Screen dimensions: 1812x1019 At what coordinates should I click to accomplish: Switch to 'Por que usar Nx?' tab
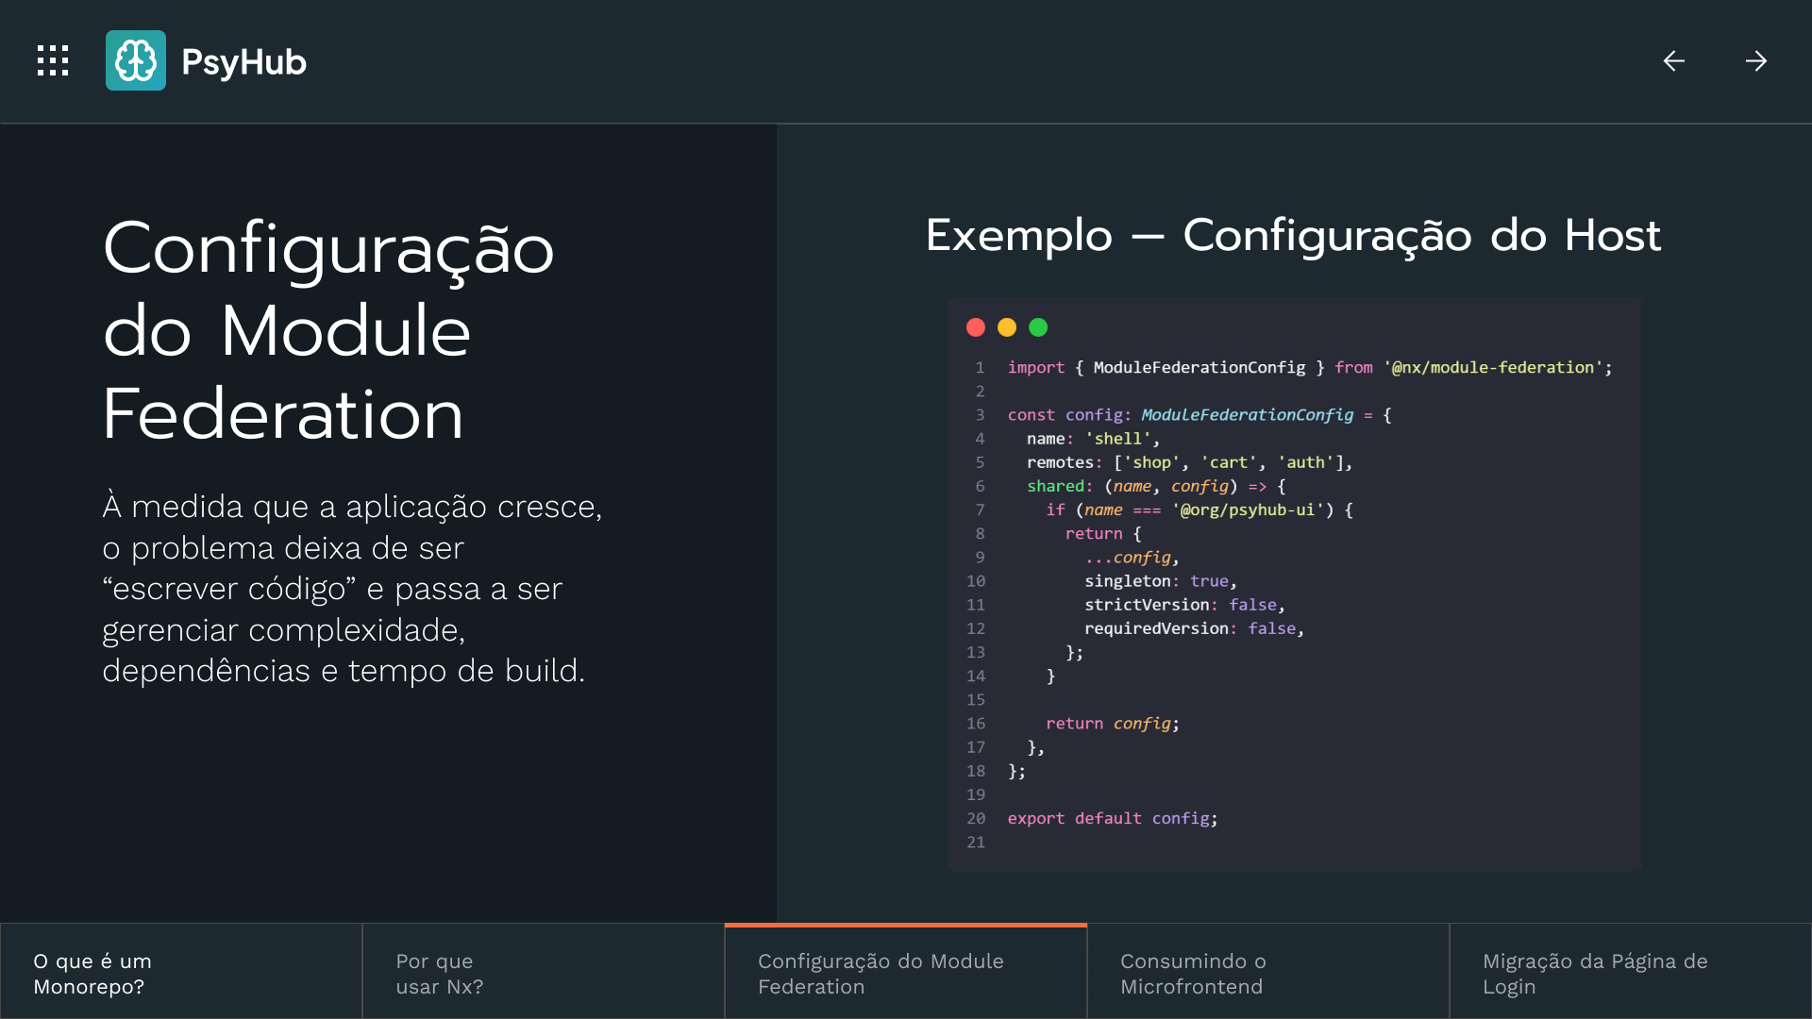(x=543, y=973)
